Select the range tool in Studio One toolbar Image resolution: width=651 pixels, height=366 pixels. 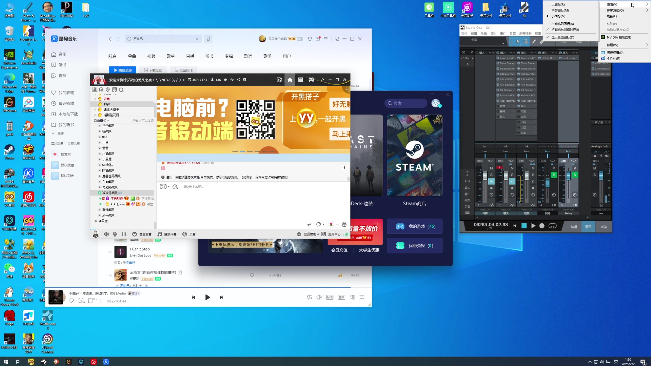(526, 41)
